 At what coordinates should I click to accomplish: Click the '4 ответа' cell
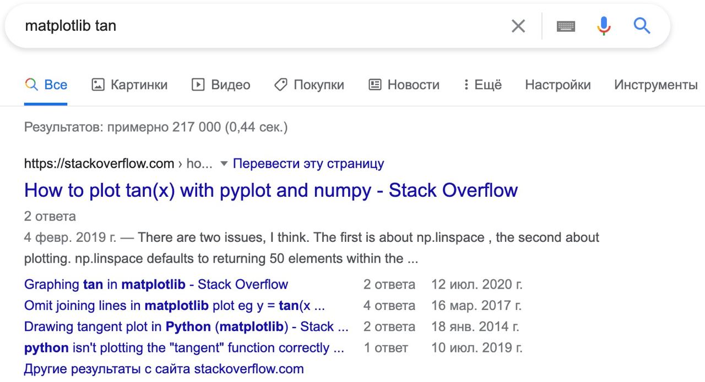(389, 306)
